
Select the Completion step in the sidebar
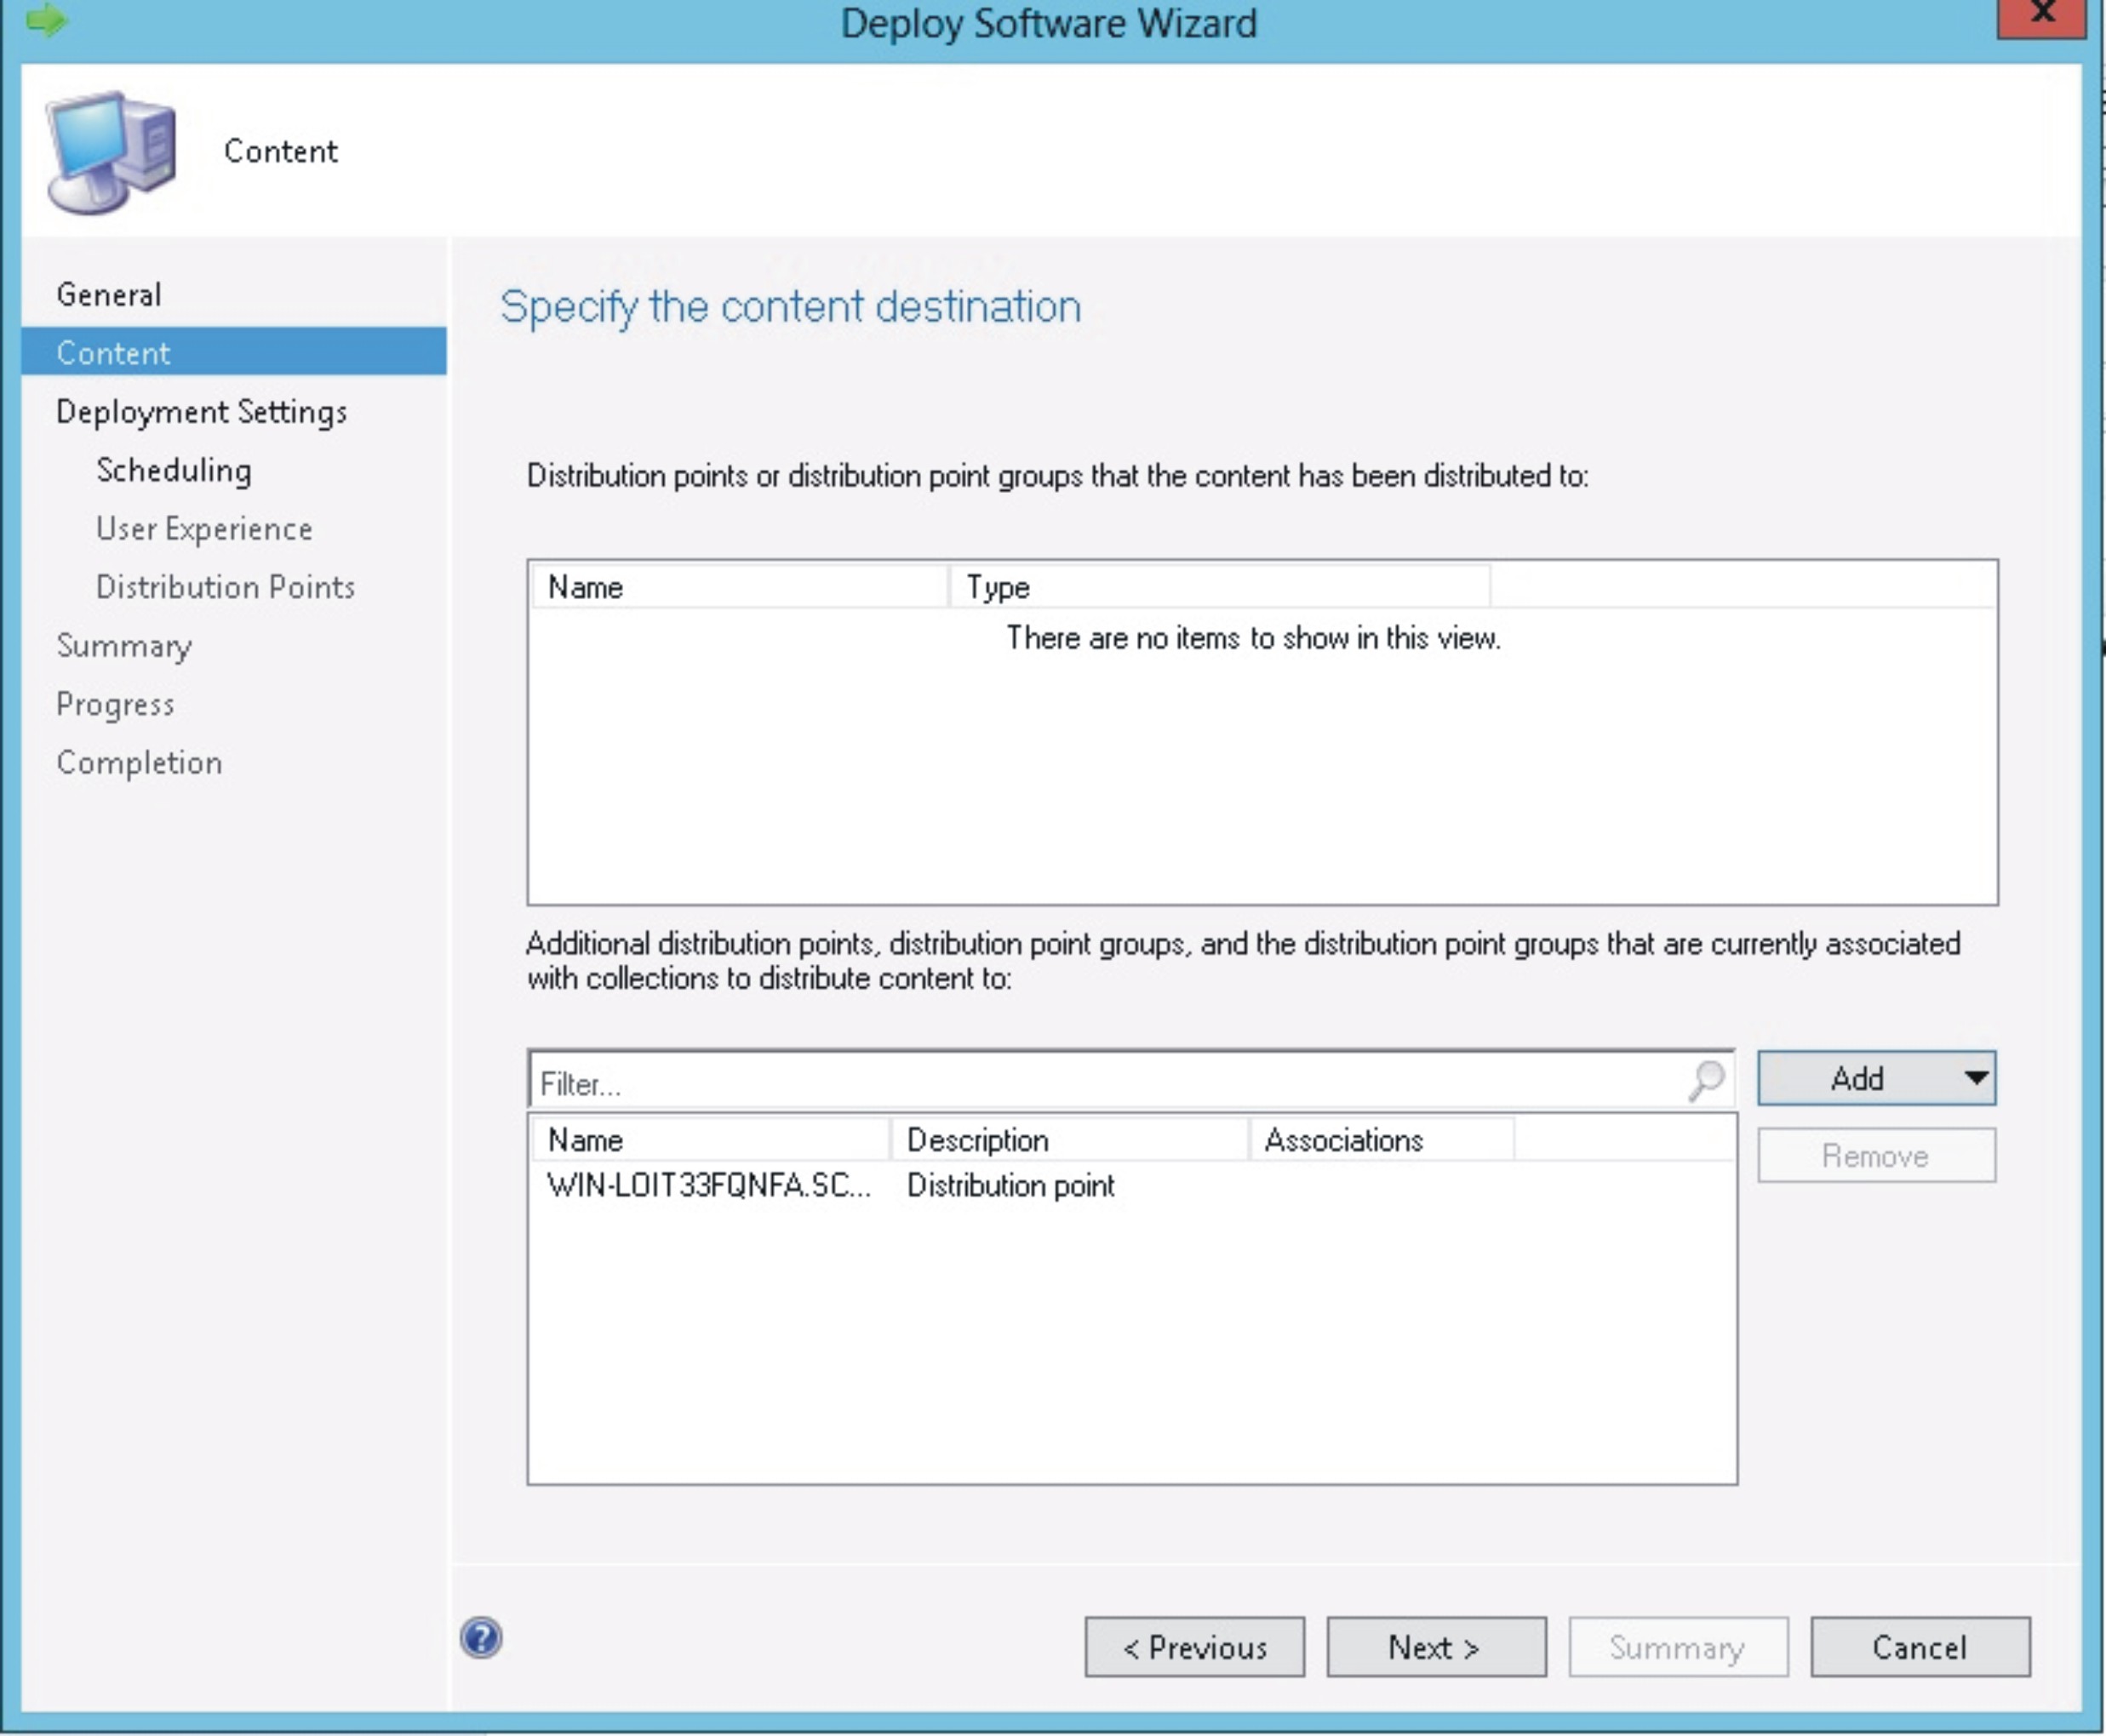139,763
